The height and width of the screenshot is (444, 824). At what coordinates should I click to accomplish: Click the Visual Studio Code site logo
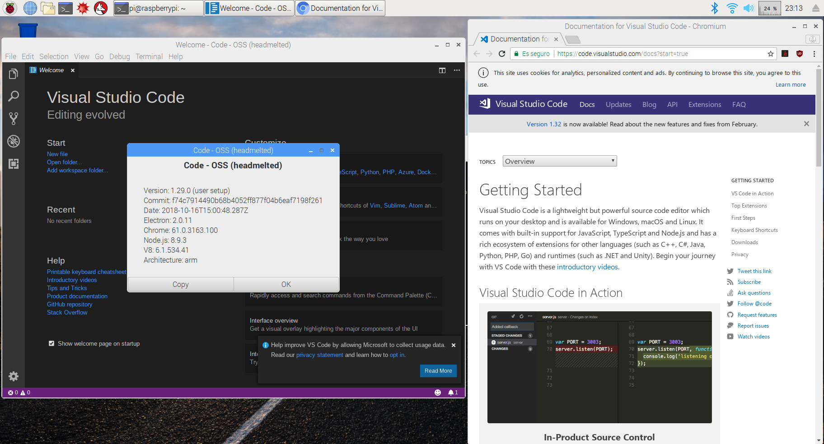coord(523,104)
